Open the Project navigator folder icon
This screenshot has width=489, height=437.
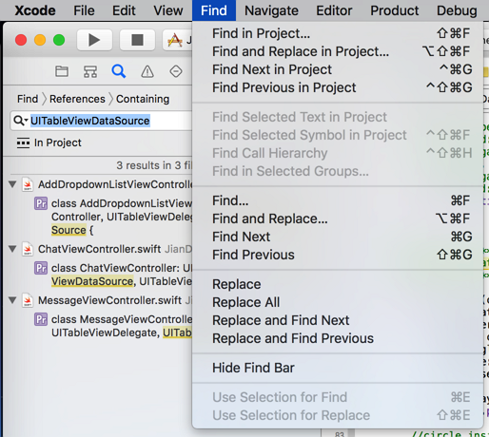pyautogui.click(x=62, y=71)
